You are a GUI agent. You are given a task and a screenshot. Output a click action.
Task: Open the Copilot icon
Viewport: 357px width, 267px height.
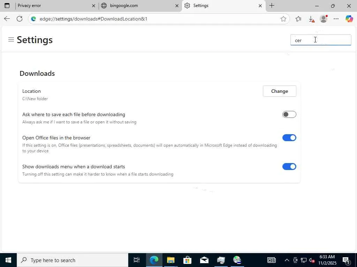coord(349,19)
